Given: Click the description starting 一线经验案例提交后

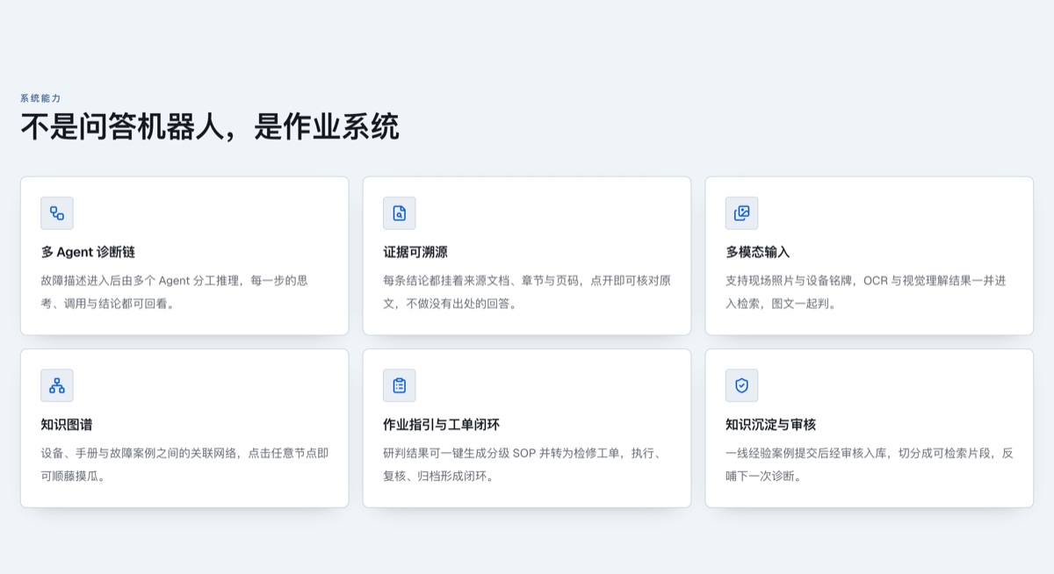Looking at the screenshot, I should tap(870, 464).
